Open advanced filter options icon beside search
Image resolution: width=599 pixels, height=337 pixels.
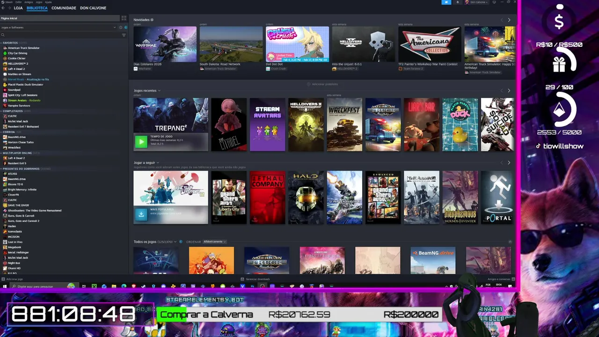tap(124, 35)
